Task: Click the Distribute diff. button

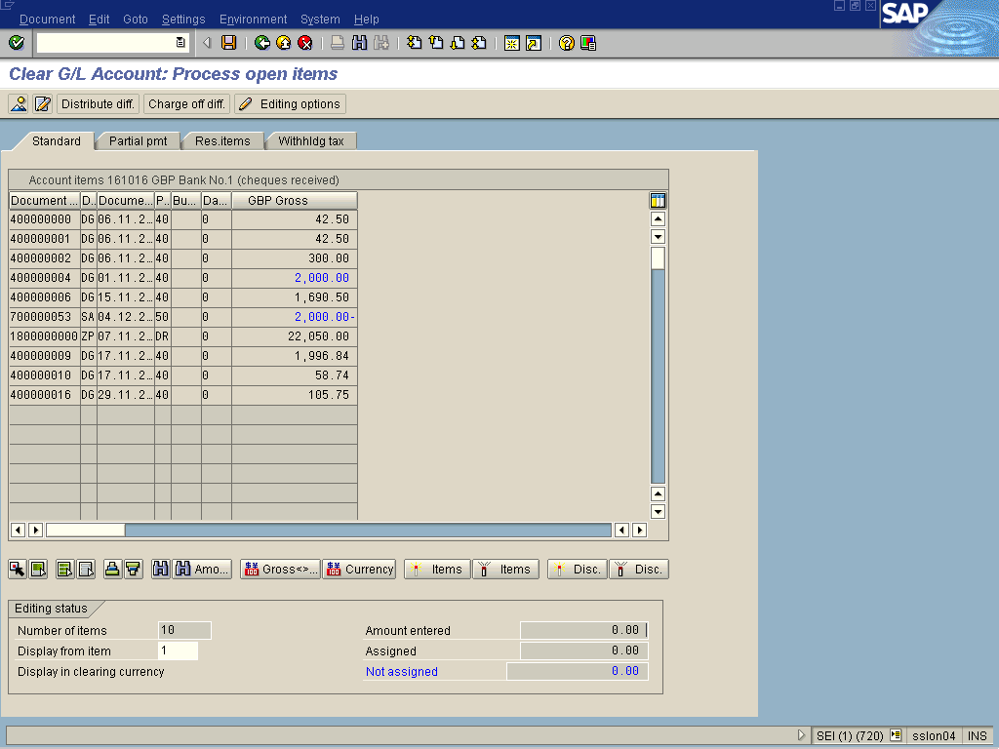Action: [x=98, y=104]
